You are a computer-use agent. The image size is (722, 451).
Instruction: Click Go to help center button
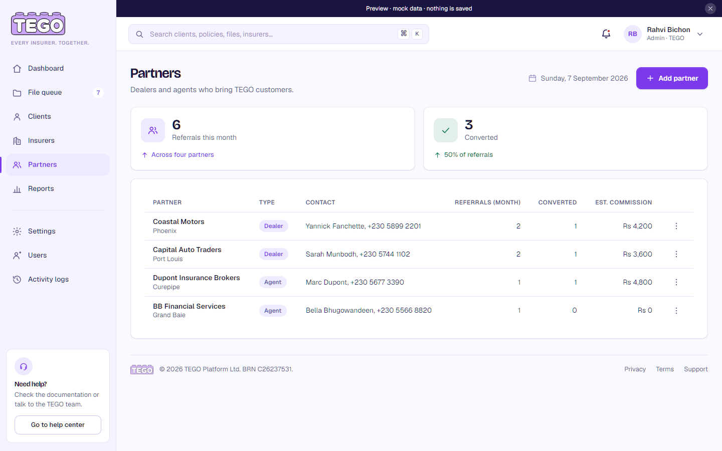(x=58, y=425)
